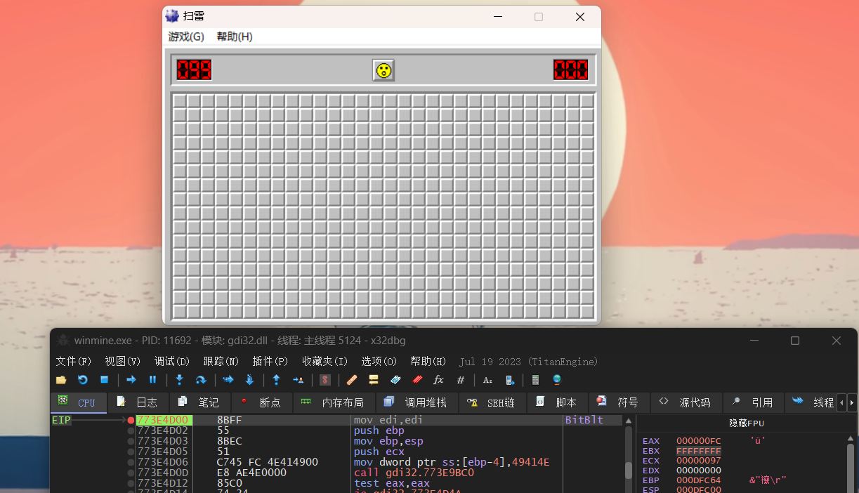Expand more tabs with the right tab arrow
The height and width of the screenshot is (493, 859).
[852, 403]
